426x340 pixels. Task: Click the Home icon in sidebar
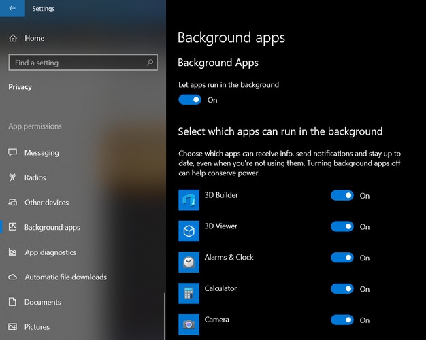[x=13, y=39]
